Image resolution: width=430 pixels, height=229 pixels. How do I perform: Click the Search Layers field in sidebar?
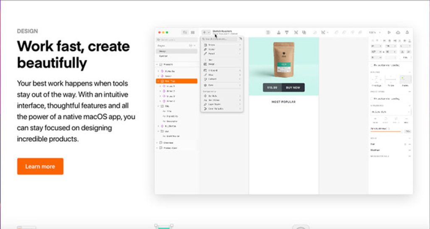click(x=177, y=40)
